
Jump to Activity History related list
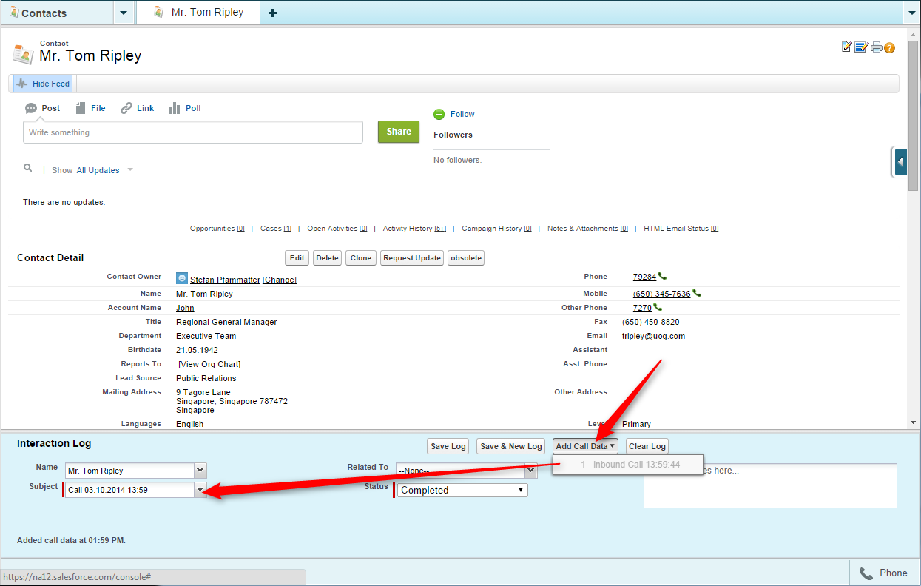[x=415, y=229]
